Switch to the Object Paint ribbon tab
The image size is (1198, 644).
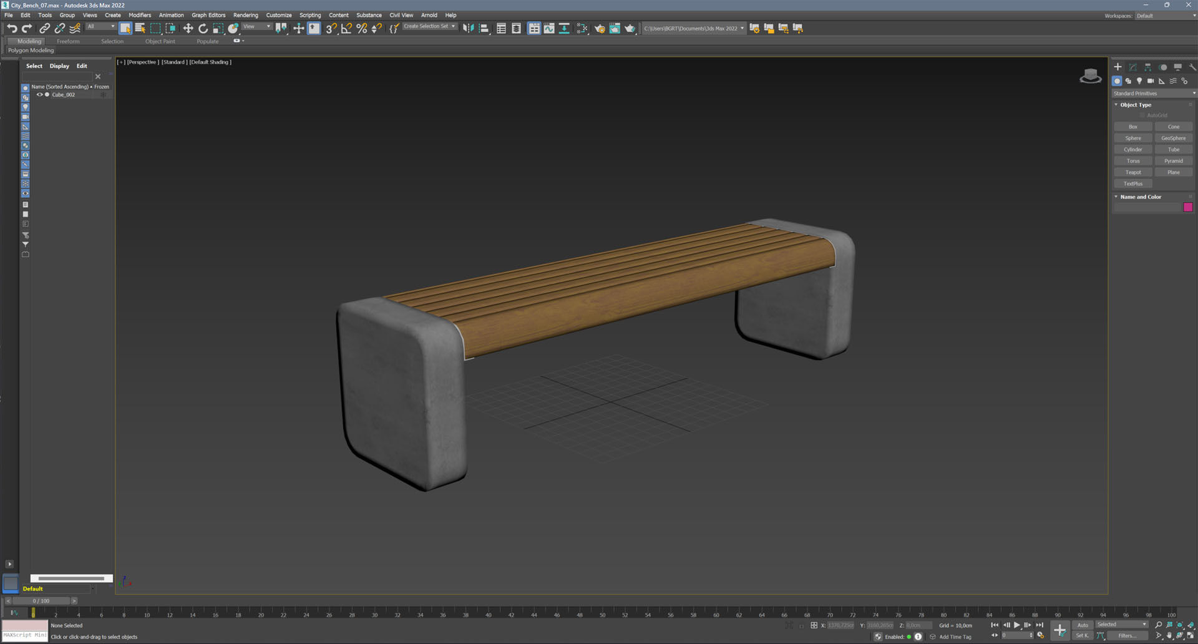[x=160, y=41]
